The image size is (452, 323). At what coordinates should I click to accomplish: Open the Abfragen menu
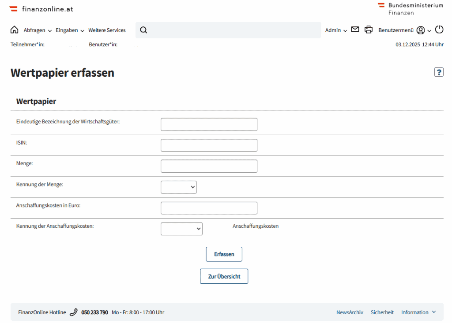[x=38, y=30]
